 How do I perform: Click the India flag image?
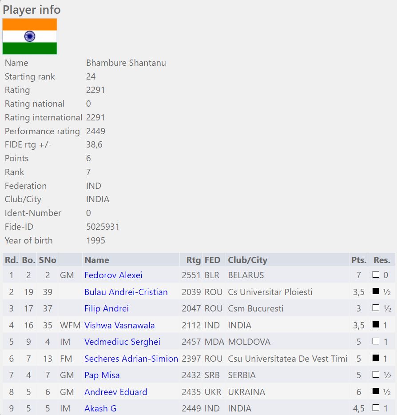(30, 36)
